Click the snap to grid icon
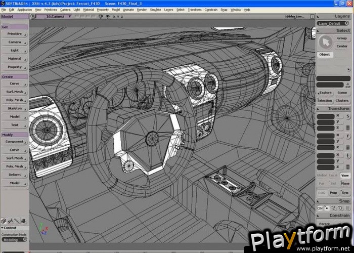The image size is (354, 253). coord(348,208)
